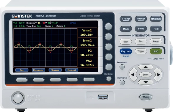The width and height of the screenshot is (173, 112).
Task: Click the P2 10.231W reading
Action: click(x=87, y=53)
